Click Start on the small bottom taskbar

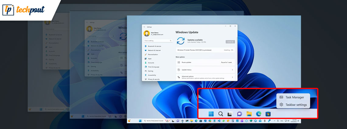point(140,121)
